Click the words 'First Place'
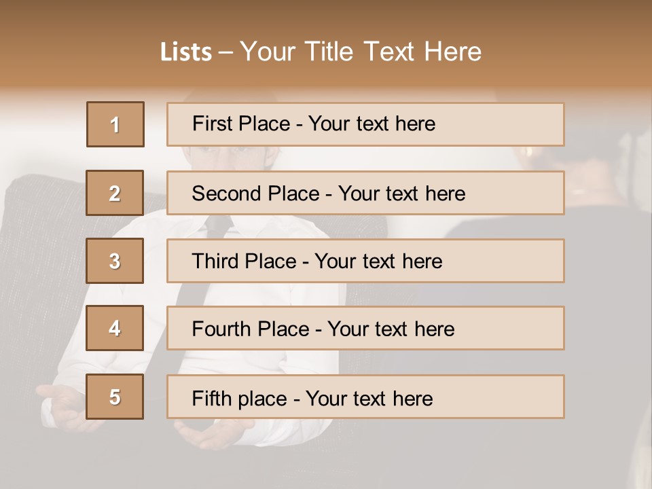Image resolution: width=652 pixels, height=489 pixels. tap(241, 124)
